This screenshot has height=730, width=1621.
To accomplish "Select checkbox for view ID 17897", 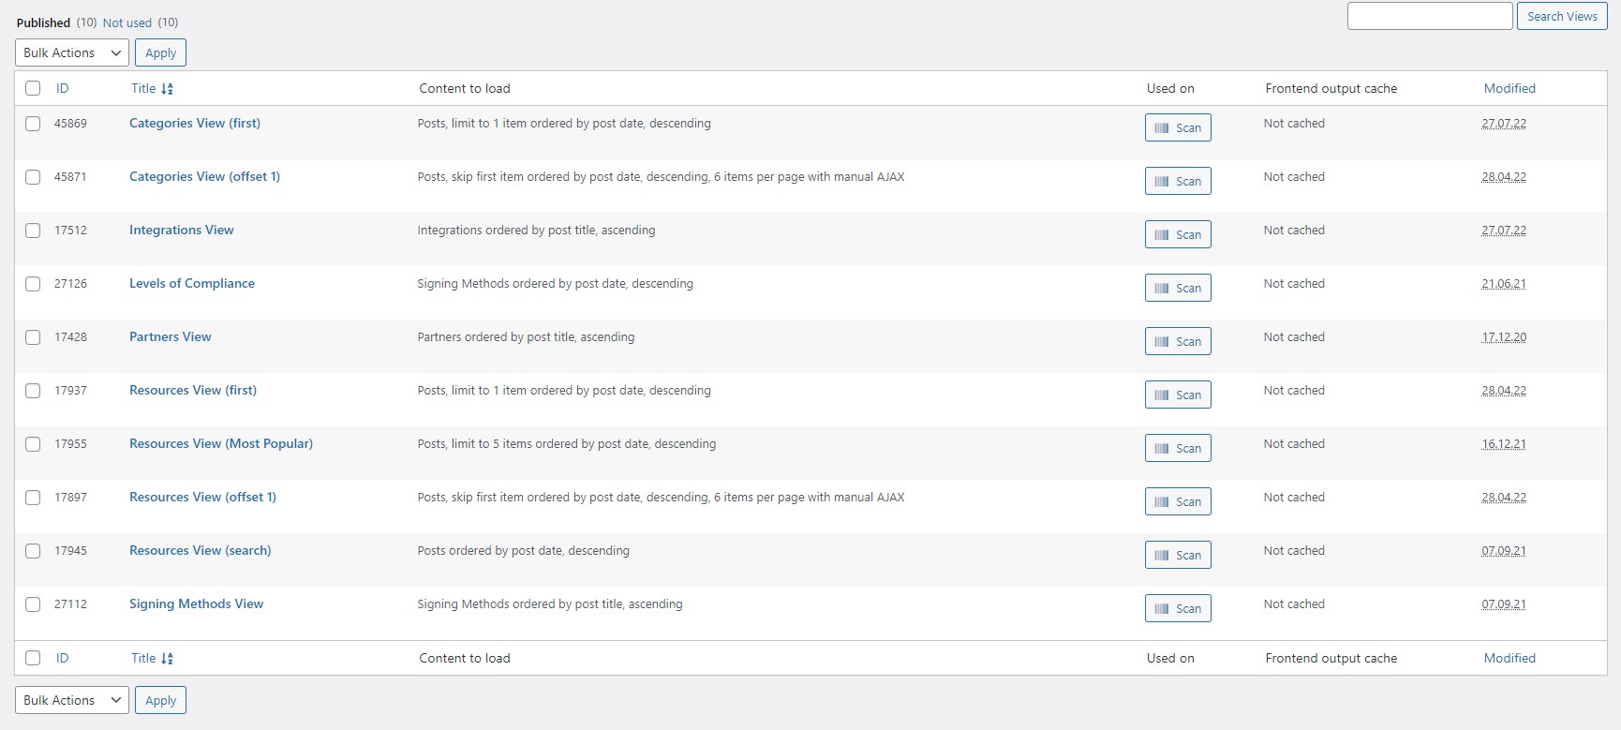I will pyautogui.click(x=33, y=498).
